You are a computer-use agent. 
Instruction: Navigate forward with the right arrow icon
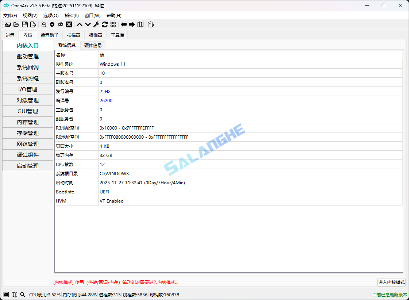(x=131, y=24)
